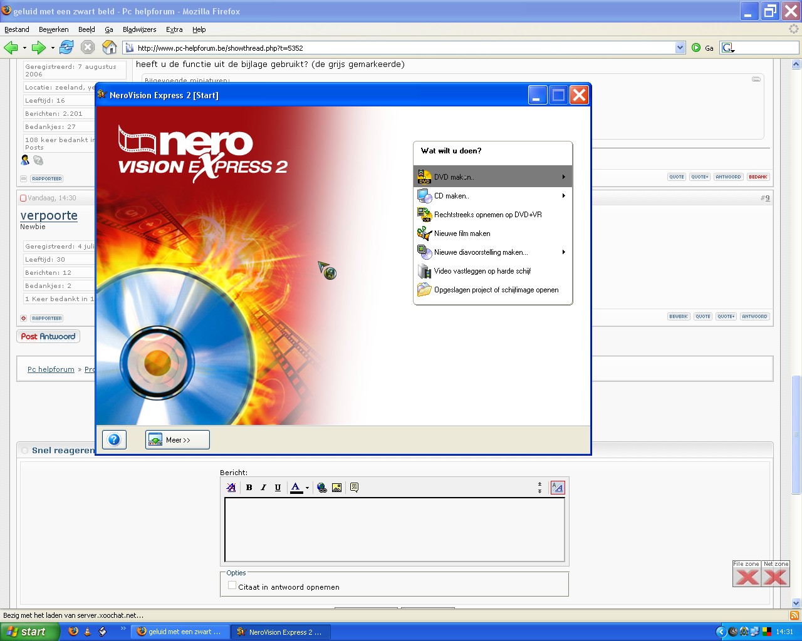802x641 pixels.
Task: Click BEDANK button on upper post
Action: 758,177
